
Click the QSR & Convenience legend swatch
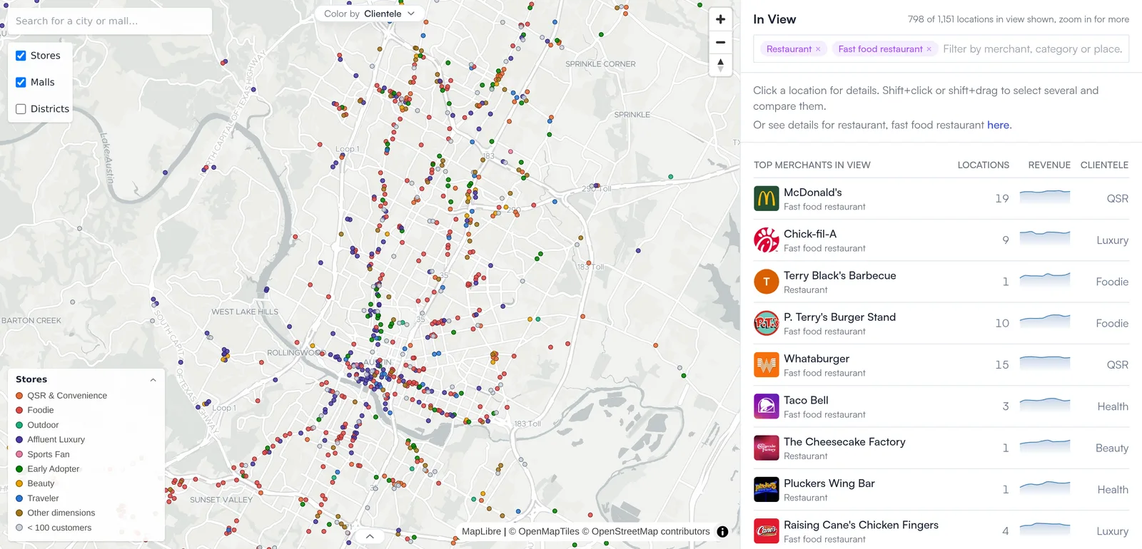pos(19,396)
